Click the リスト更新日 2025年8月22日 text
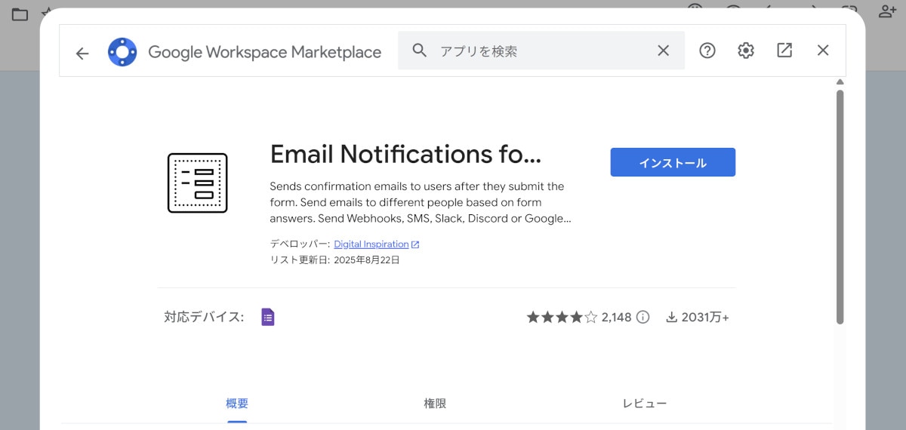The image size is (906, 430). [x=334, y=260]
